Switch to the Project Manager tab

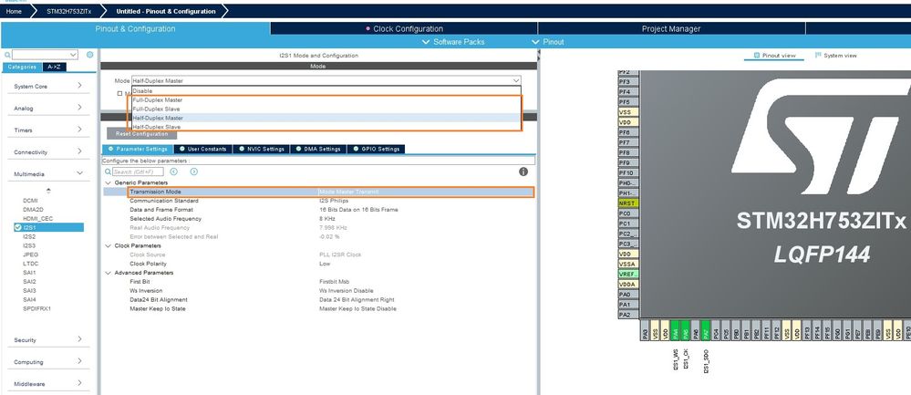671,28
